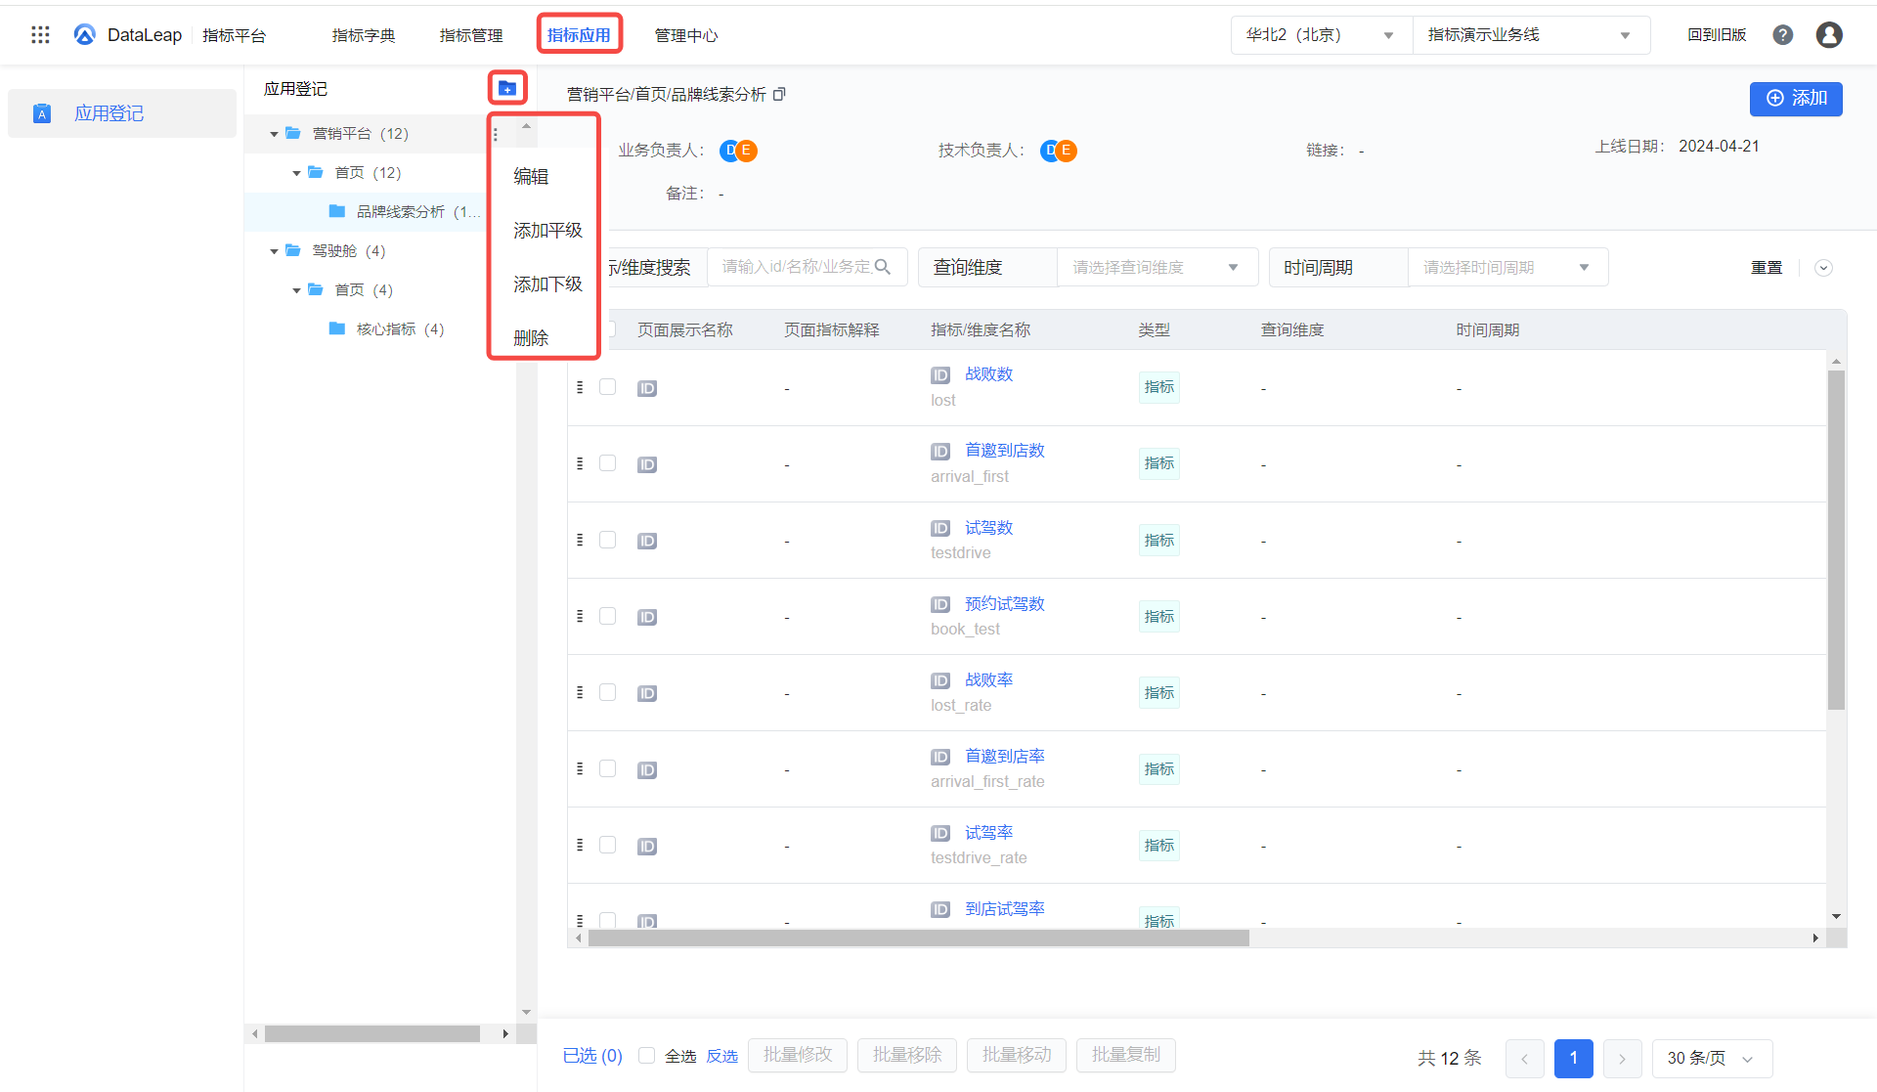This screenshot has width=1877, height=1092.
Task: Click ID icon in 预约试驾数 display name column
Action: (647, 617)
